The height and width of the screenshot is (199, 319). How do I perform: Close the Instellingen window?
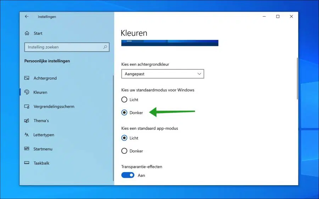click(x=291, y=16)
